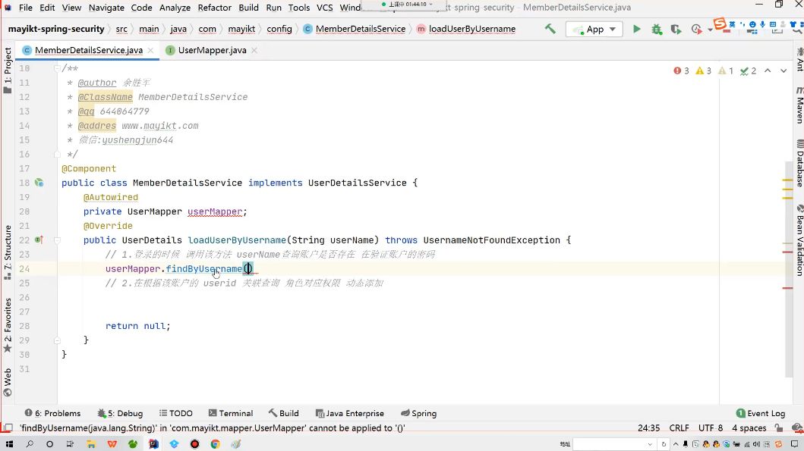Screen dimensions: 804x451
Task: Open the Event Log panel
Action: click(x=761, y=413)
